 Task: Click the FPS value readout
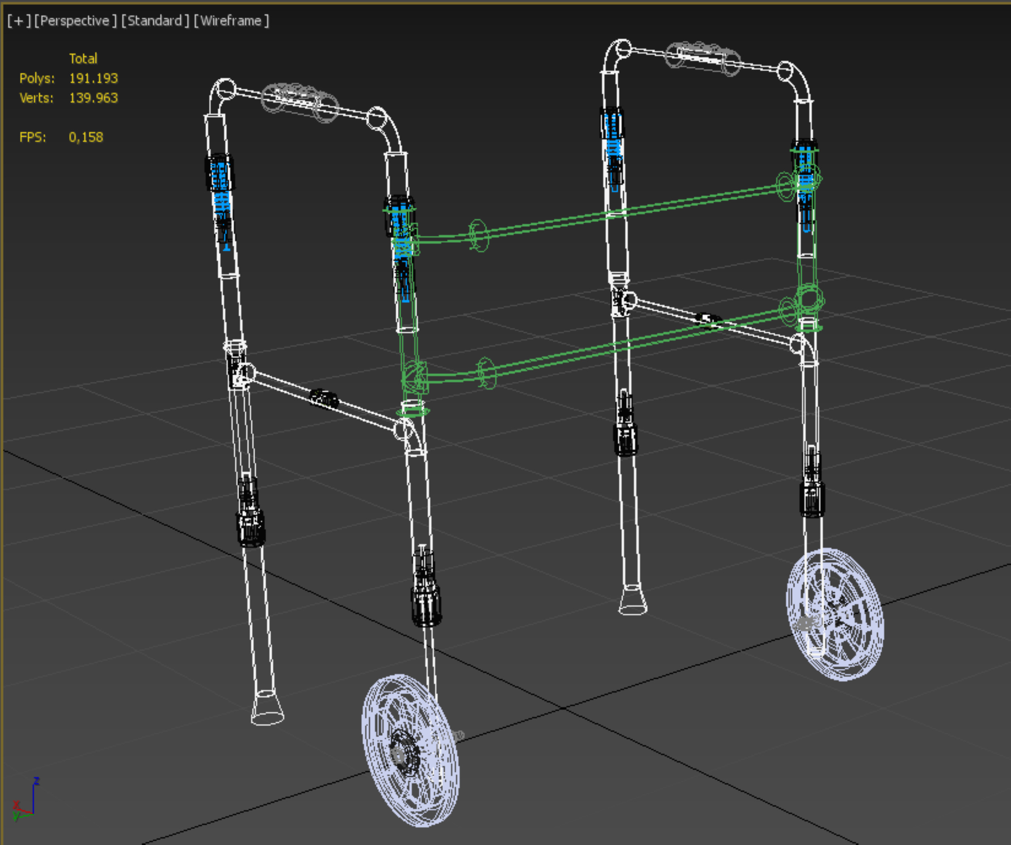click(x=86, y=137)
